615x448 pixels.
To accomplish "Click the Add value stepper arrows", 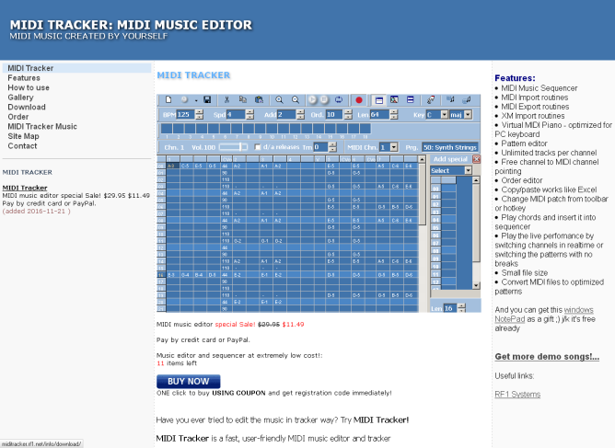I will tap(300, 114).
